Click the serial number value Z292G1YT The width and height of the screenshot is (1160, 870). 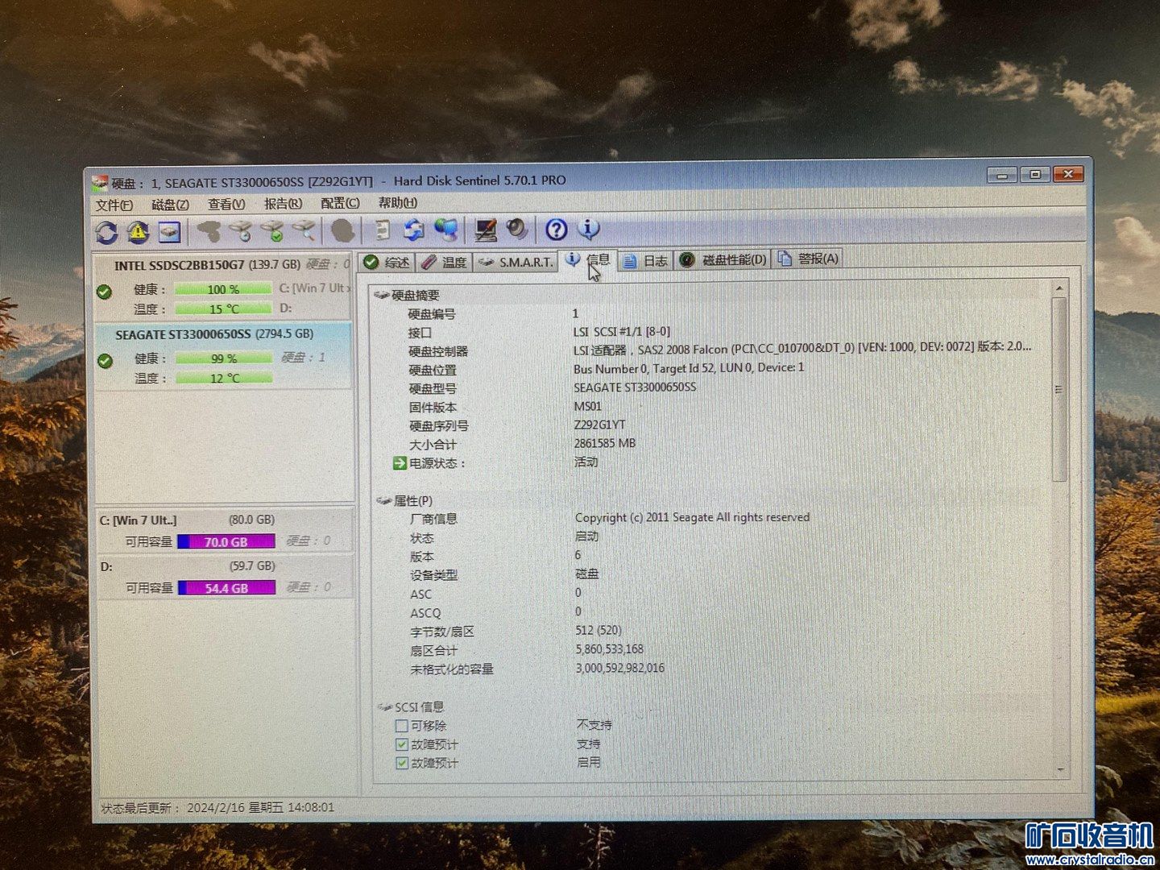tap(599, 425)
